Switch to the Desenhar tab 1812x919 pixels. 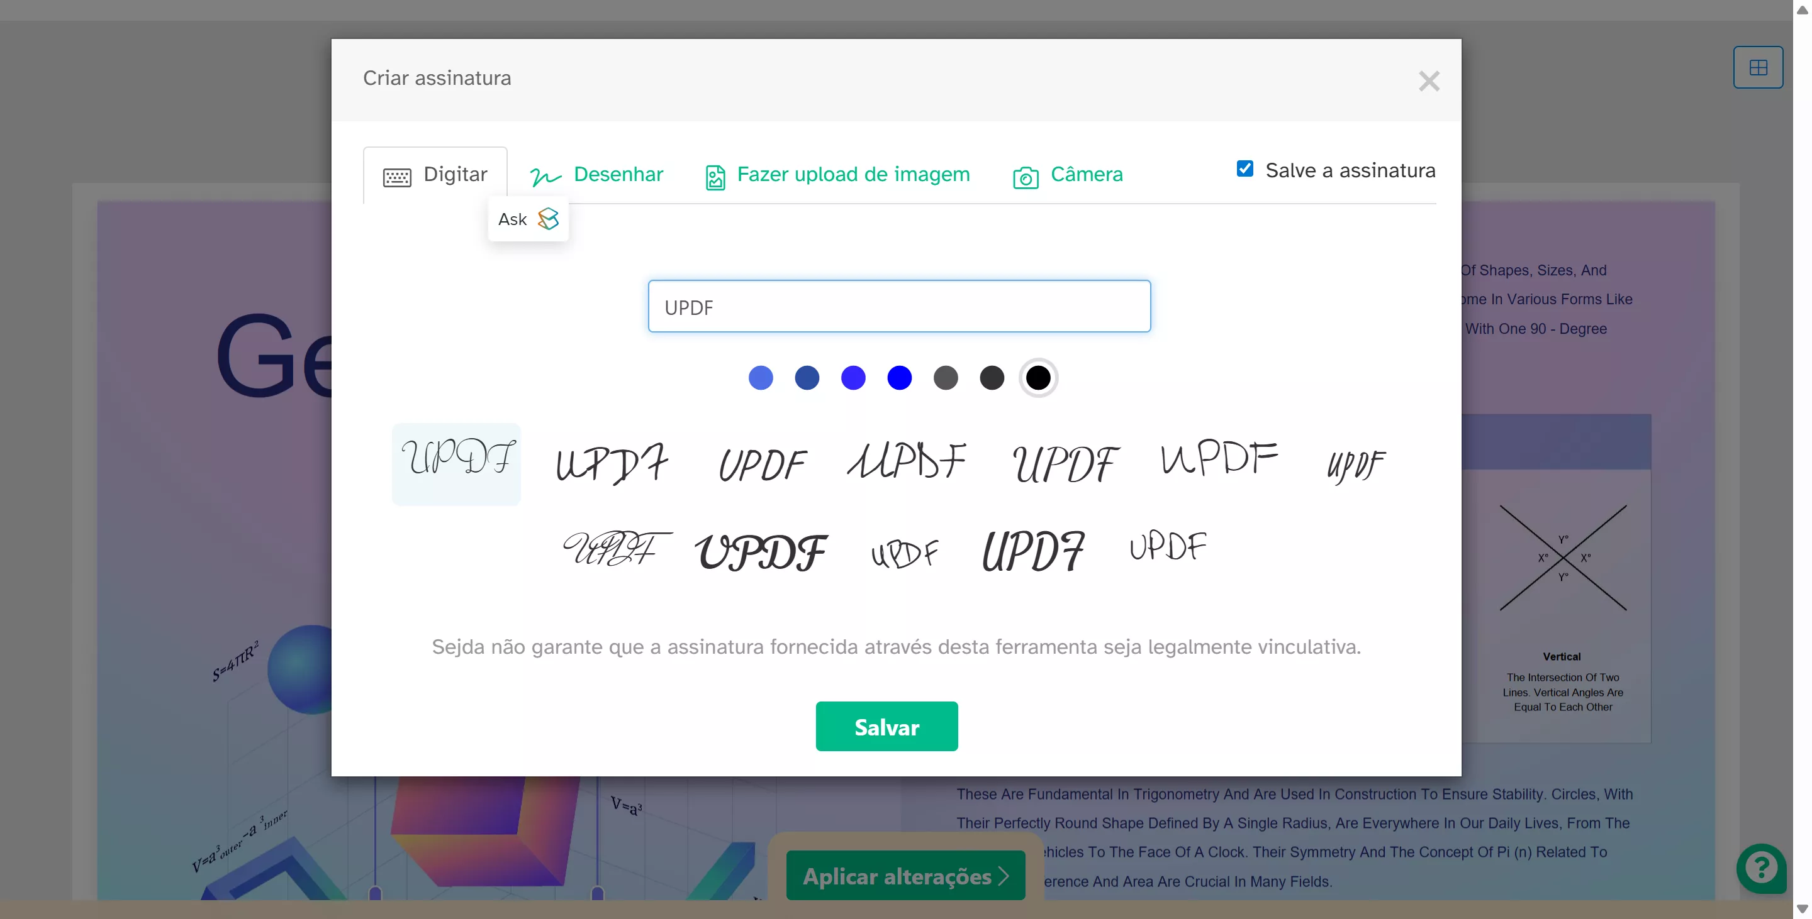coord(618,174)
